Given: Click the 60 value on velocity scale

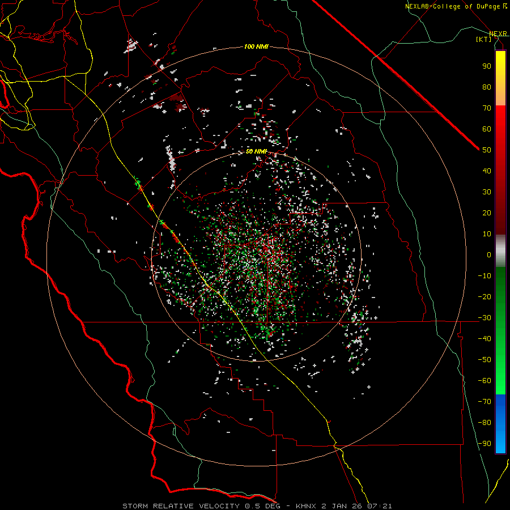Looking at the screenshot, I should (x=487, y=129).
